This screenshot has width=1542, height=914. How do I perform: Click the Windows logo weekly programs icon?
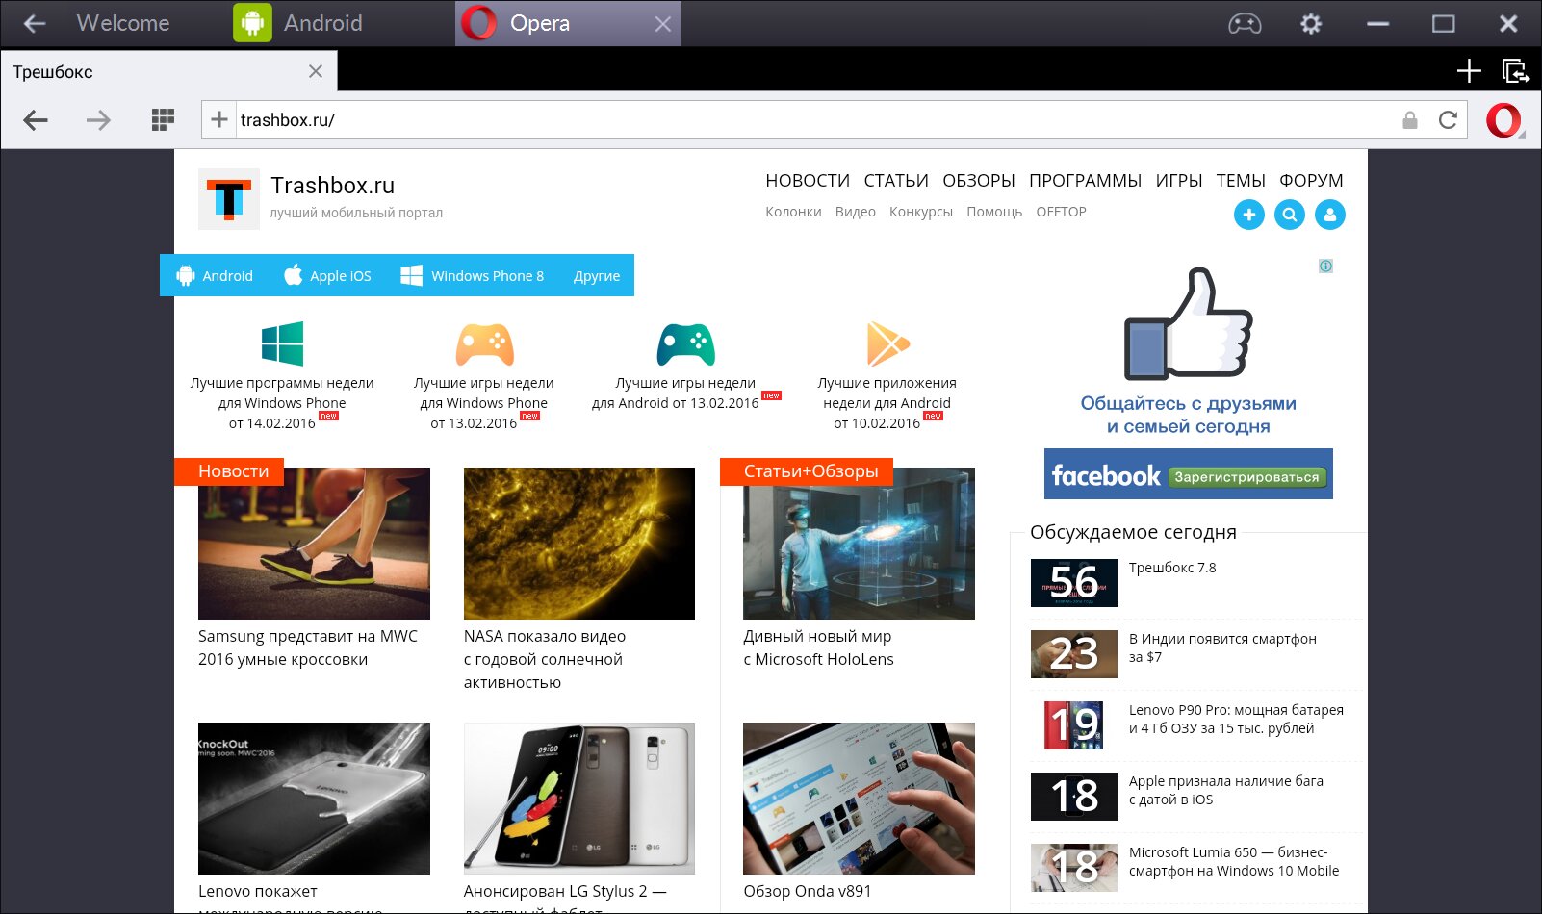[282, 343]
